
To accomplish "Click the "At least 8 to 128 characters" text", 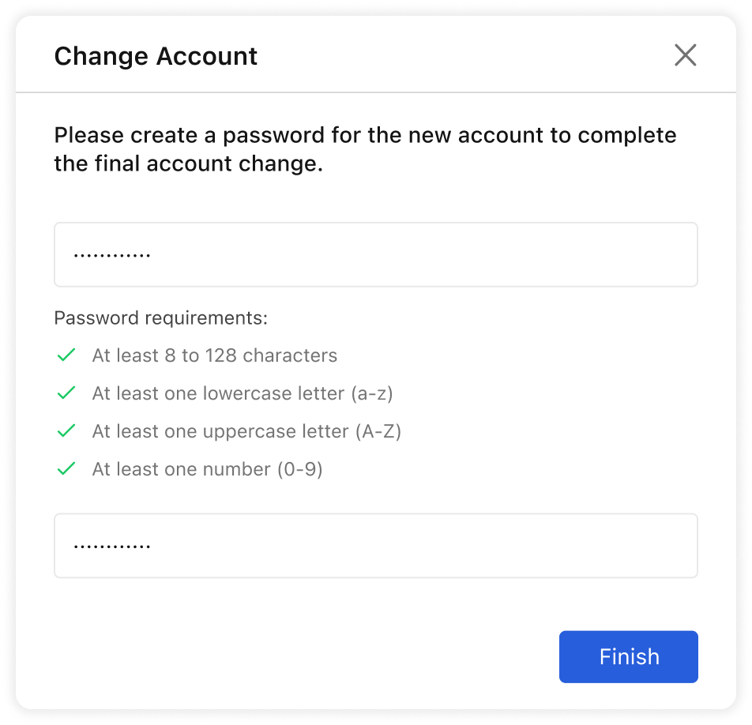I will click(214, 355).
